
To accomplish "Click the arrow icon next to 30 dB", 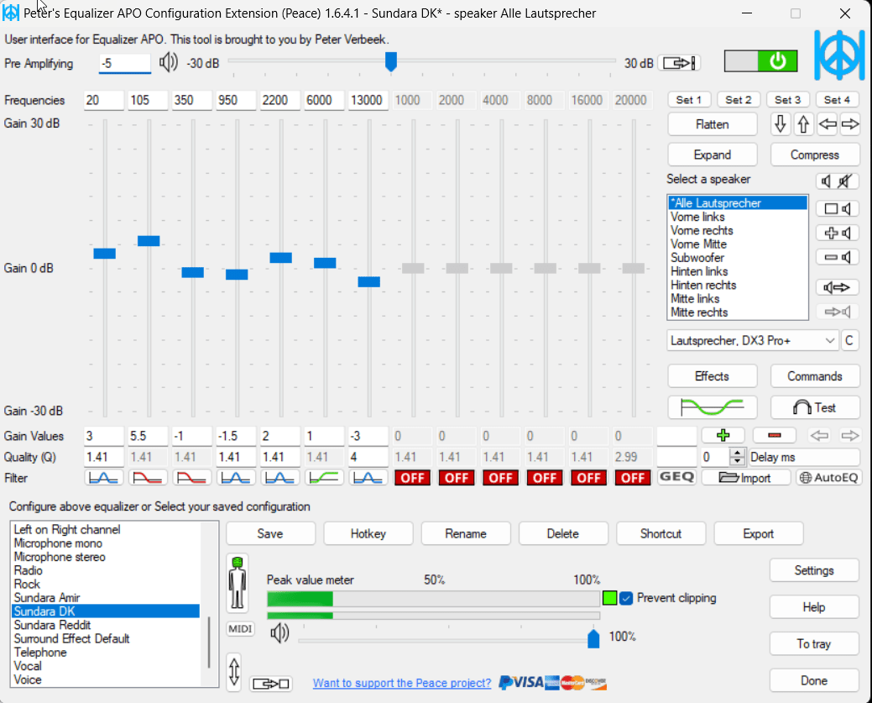I will 679,63.
